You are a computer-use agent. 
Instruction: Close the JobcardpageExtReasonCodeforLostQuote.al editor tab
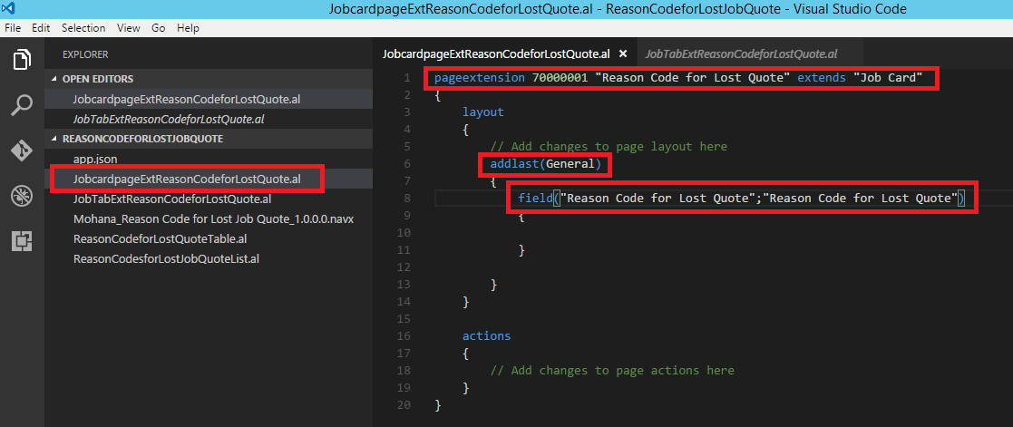tap(623, 53)
